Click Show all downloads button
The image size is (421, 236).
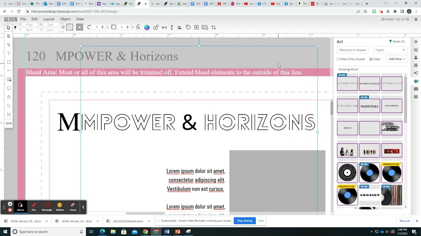tap(404, 221)
